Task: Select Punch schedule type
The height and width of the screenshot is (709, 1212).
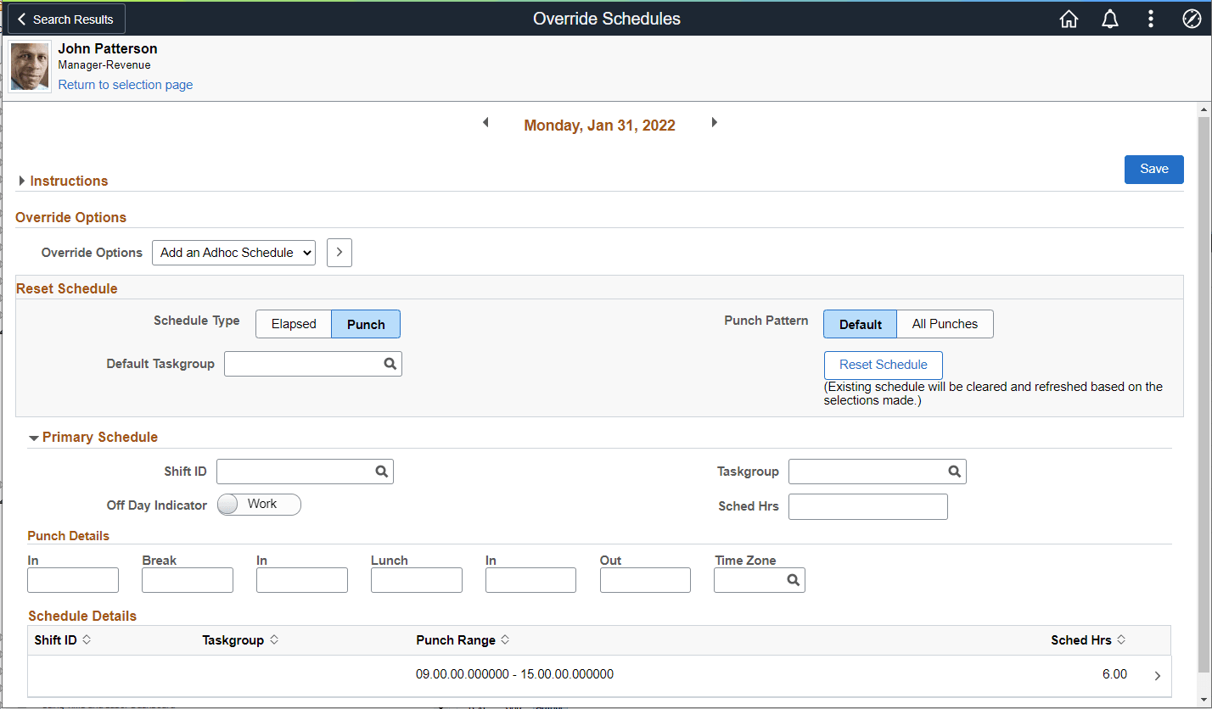Action: tap(365, 323)
